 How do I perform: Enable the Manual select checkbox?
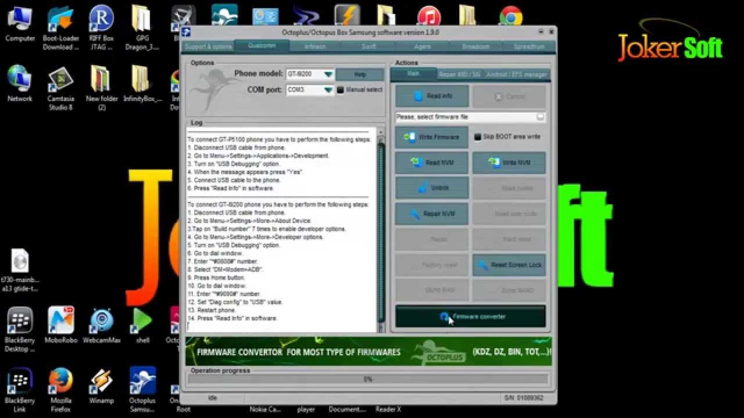click(341, 90)
